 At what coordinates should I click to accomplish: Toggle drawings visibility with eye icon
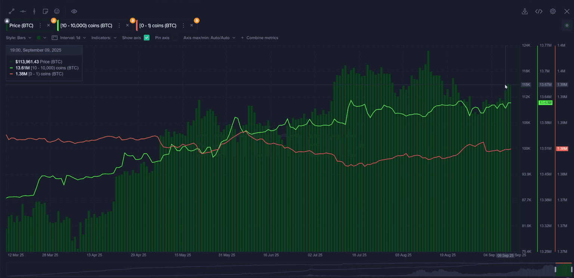[x=74, y=12]
